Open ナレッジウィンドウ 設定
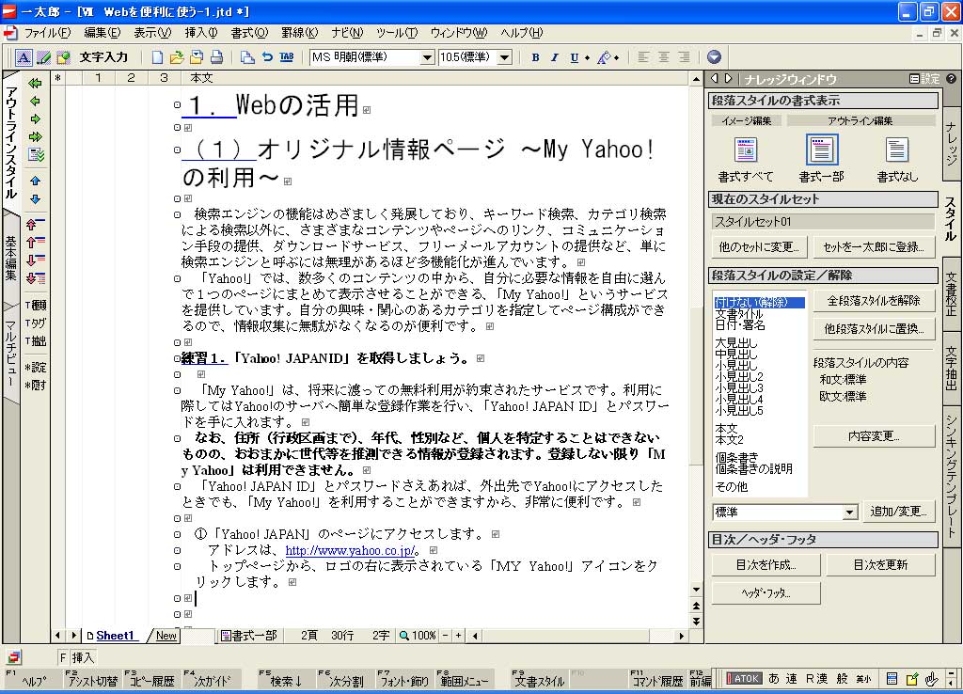The width and height of the screenshot is (963, 694). pos(924,79)
